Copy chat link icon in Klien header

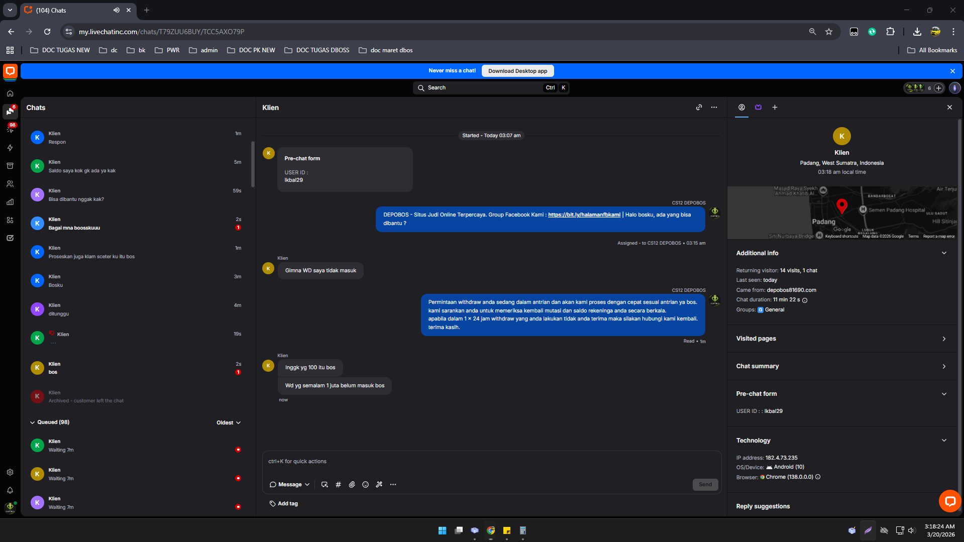(699, 107)
